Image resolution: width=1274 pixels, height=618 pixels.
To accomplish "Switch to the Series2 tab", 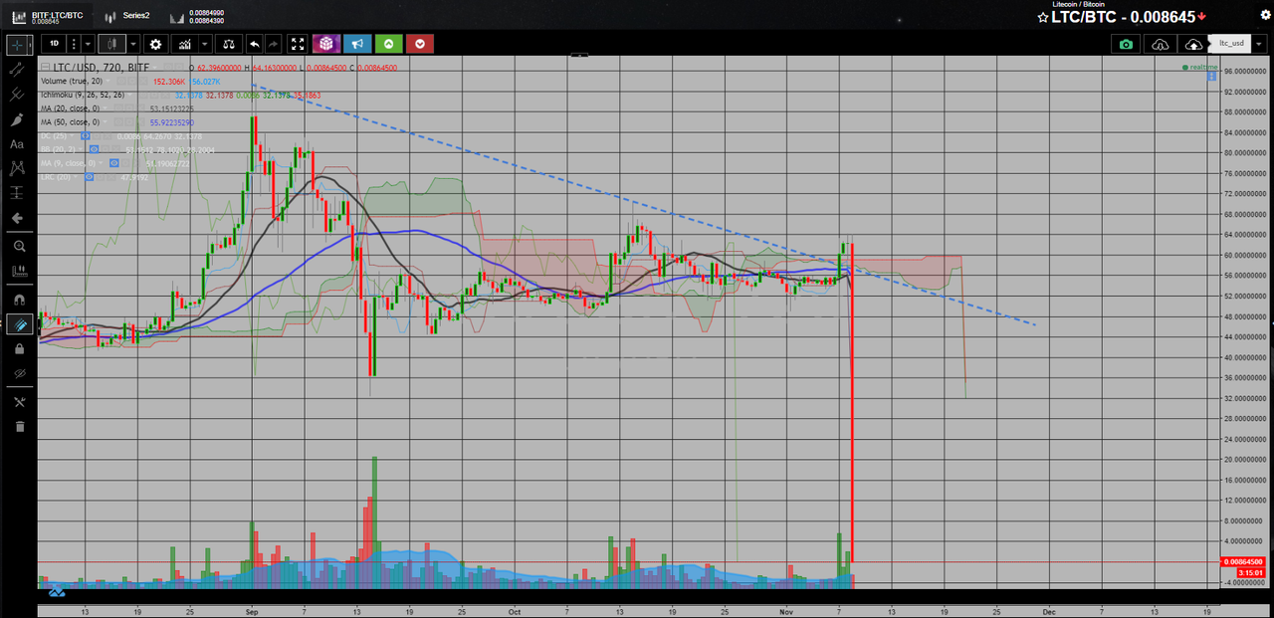I will (126, 16).
